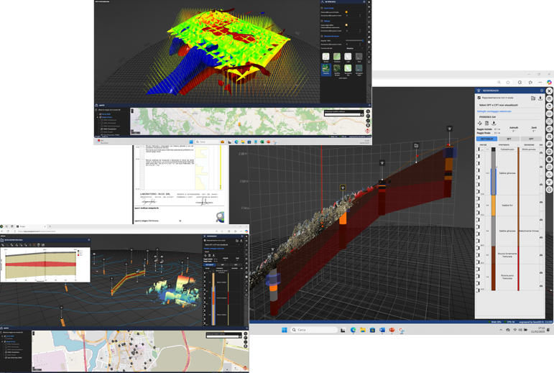Expand Windows system tray hidden icons chevron
554x373 pixels.
[501, 330]
